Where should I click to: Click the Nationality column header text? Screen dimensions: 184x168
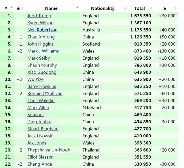coord(103,8)
